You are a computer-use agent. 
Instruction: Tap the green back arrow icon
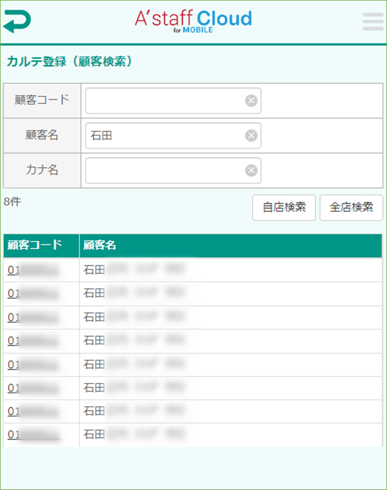(x=17, y=22)
